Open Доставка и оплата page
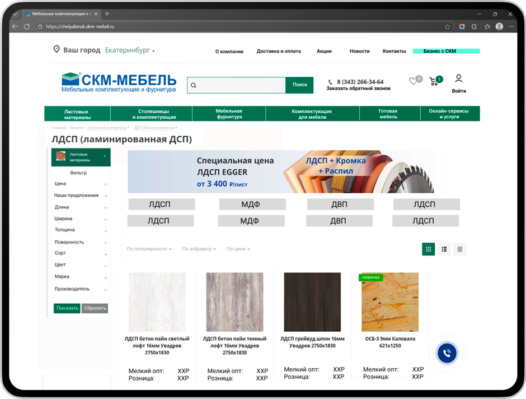 pyautogui.click(x=279, y=51)
